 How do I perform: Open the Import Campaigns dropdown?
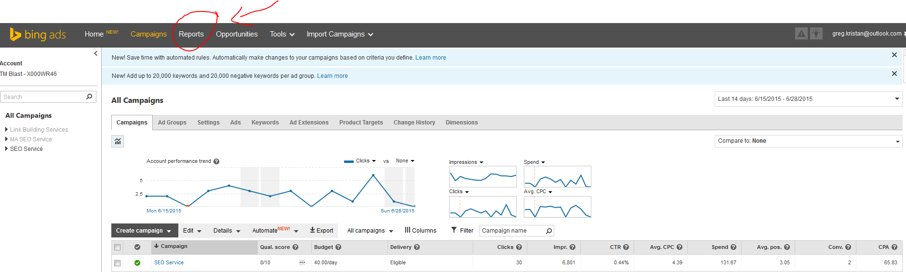point(340,34)
